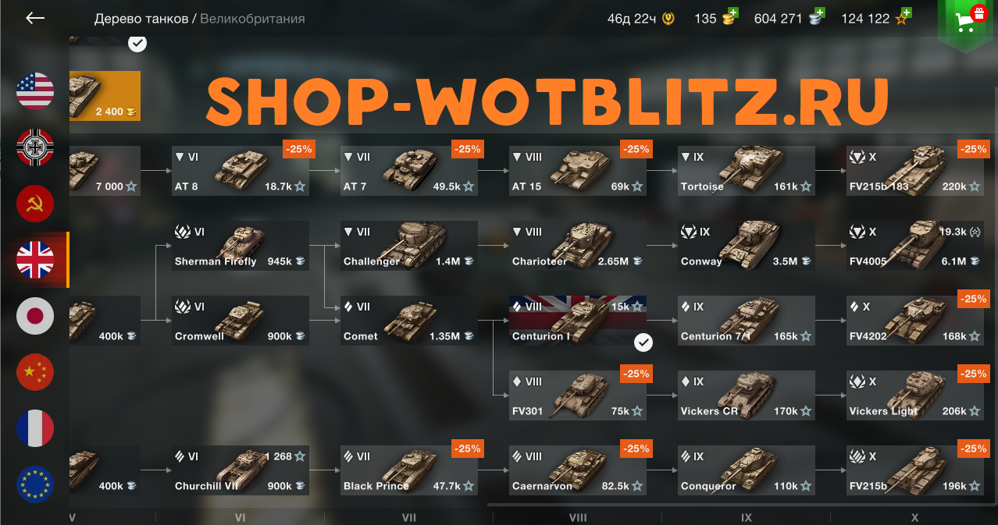
Task: Open the FV215b 183 tank card
Action: [x=918, y=171]
